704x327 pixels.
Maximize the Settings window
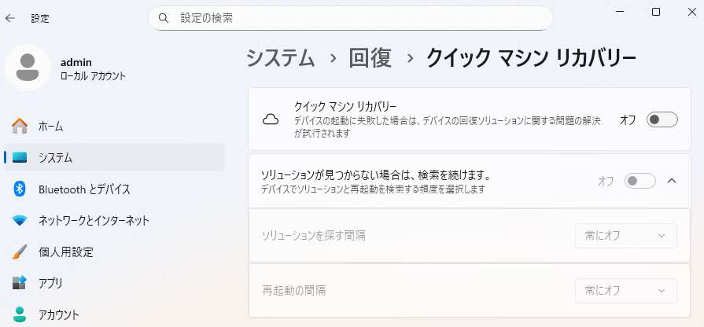tap(656, 12)
